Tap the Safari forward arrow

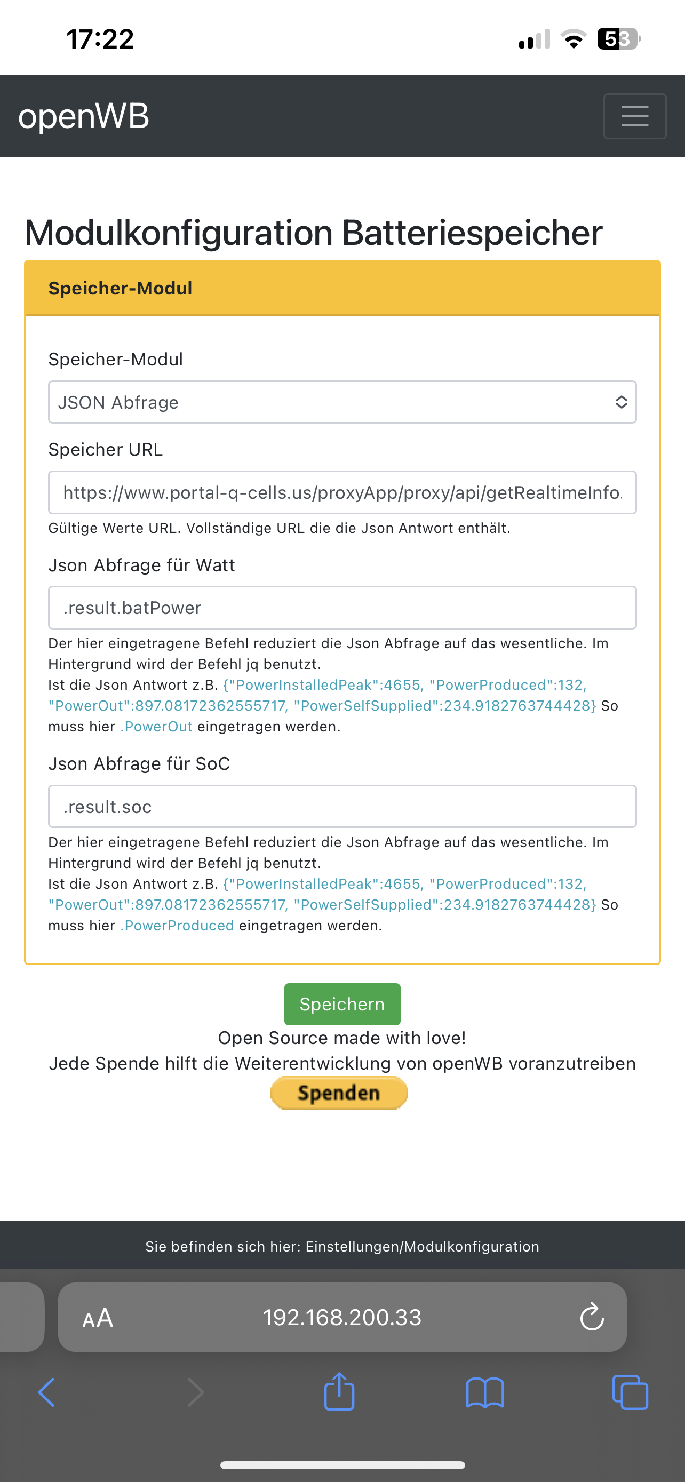pyautogui.click(x=196, y=1392)
